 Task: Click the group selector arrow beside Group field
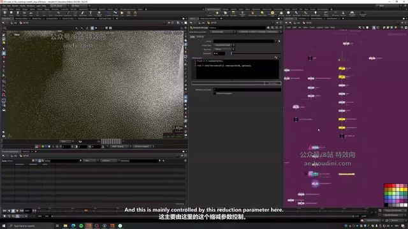point(279,41)
